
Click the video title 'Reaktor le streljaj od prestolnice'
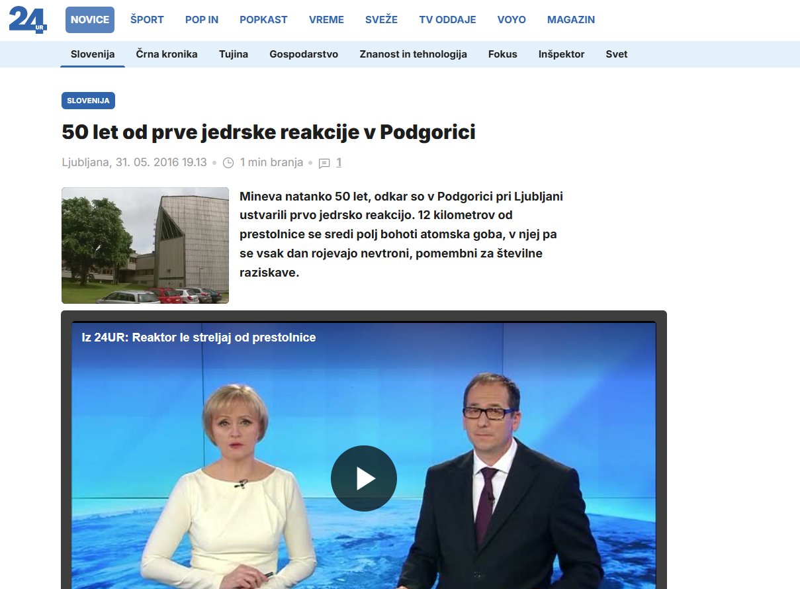[x=199, y=338]
